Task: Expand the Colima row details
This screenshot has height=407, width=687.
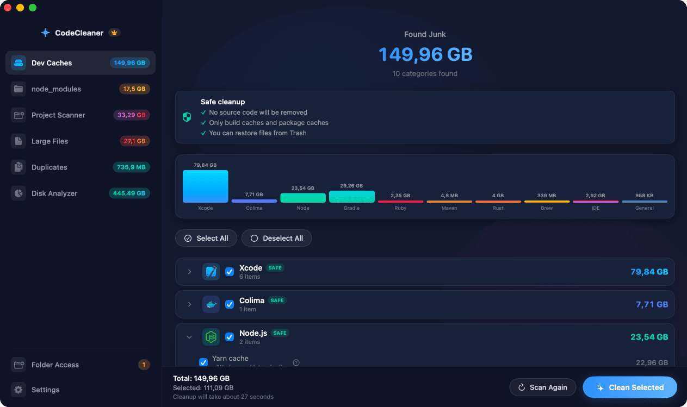Action: [x=189, y=304]
